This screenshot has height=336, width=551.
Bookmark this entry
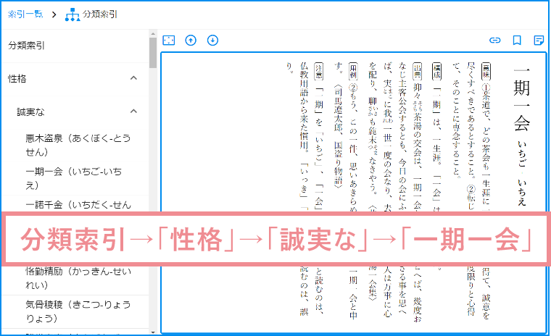(517, 41)
